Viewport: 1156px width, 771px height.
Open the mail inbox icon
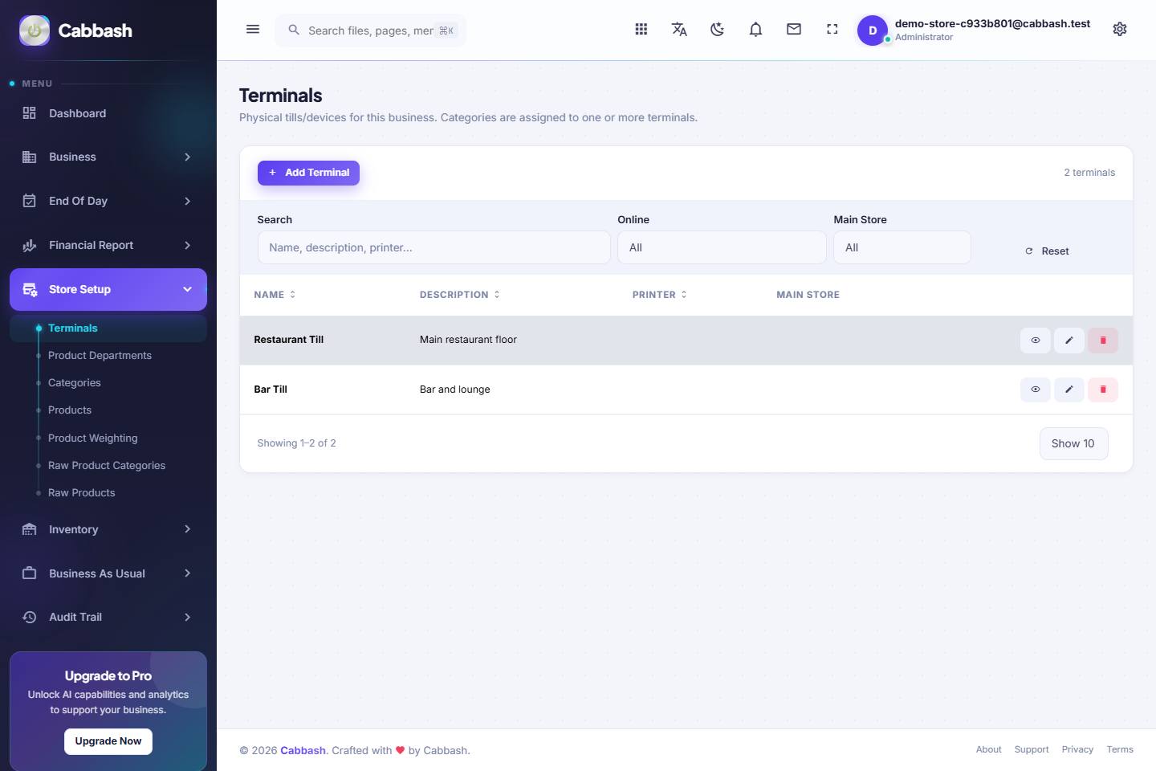coord(794,30)
